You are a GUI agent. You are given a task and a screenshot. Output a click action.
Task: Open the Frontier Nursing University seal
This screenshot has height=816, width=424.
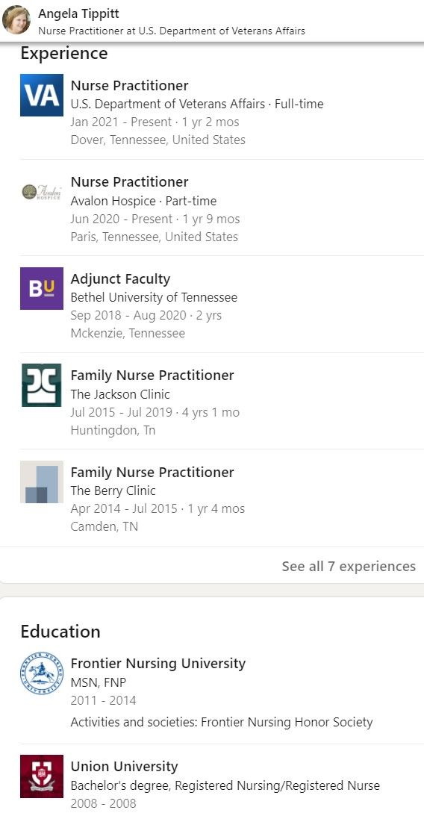(42, 673)
